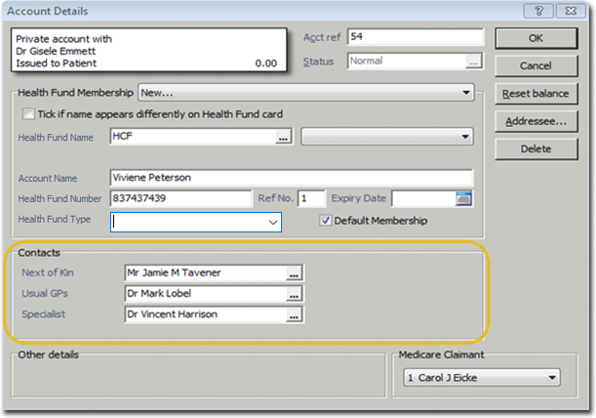The width and height of the screenshot is (596, 418).
Task: Click the Next of Kin browse ellipsis button
Action: 294,272
